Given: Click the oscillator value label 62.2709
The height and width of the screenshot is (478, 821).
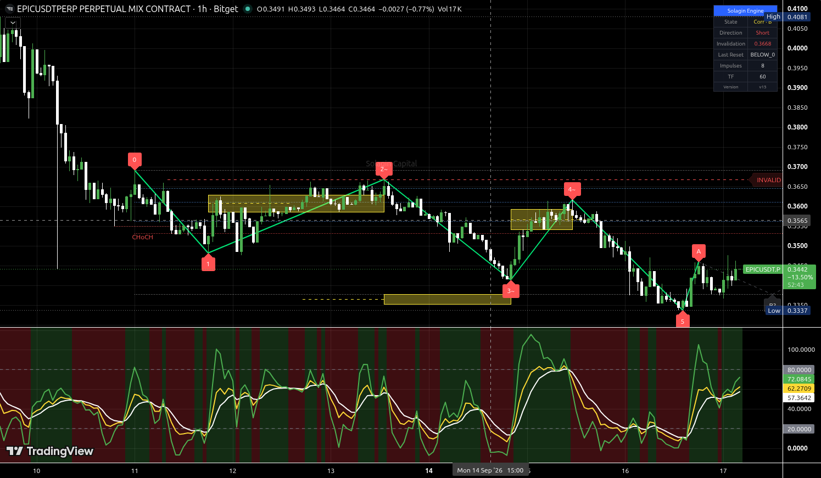Looking at the screenshot, I should coord(798,389).
